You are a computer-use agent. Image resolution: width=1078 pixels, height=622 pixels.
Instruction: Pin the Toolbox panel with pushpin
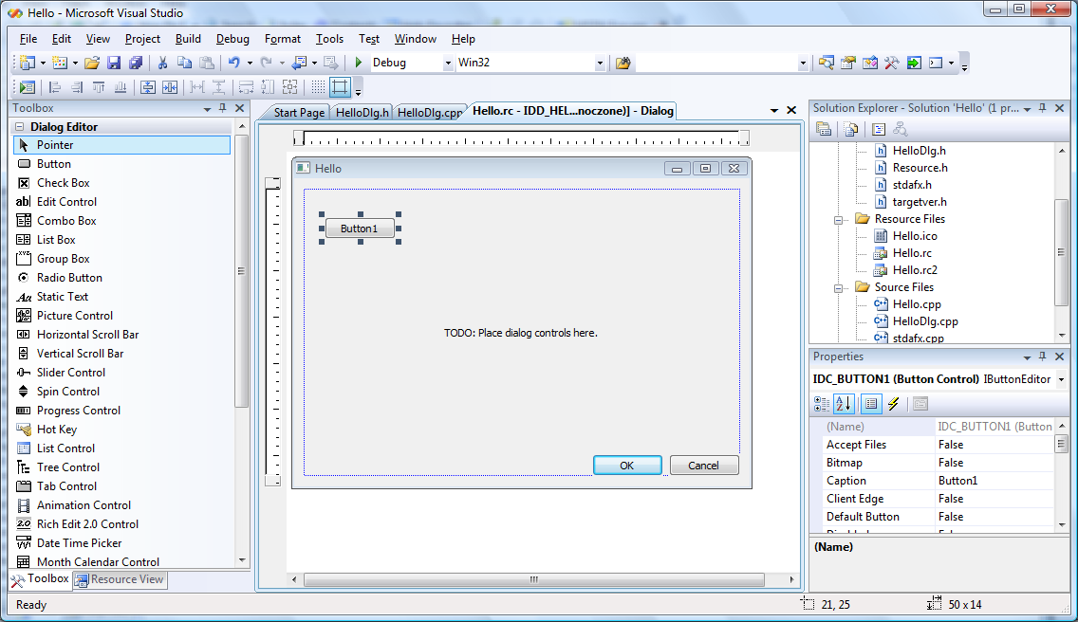(x=222, y=108)
